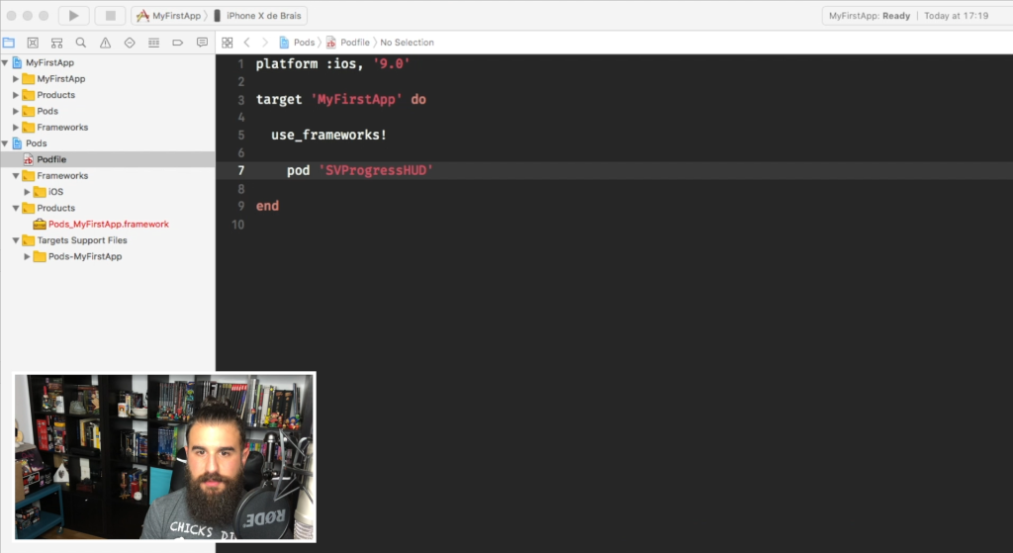Click the MyFirstApp: Ready status display
Viewport: 1013px width, 553px height.
coord(869,16)
